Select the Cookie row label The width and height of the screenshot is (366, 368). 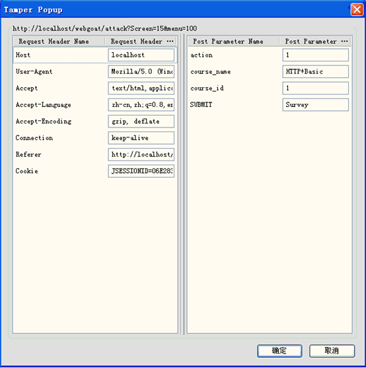coord(26,171)
